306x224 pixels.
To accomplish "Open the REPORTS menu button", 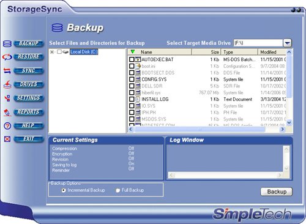I will pos(29,112).
